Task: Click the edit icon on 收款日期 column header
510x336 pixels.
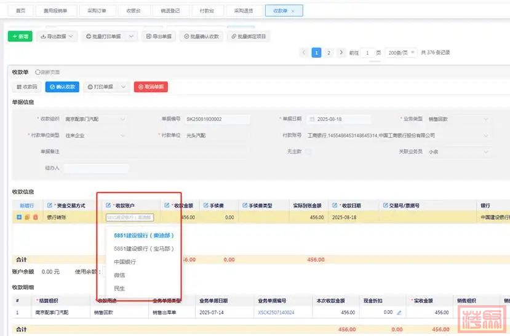Action: tap(335, 205)
